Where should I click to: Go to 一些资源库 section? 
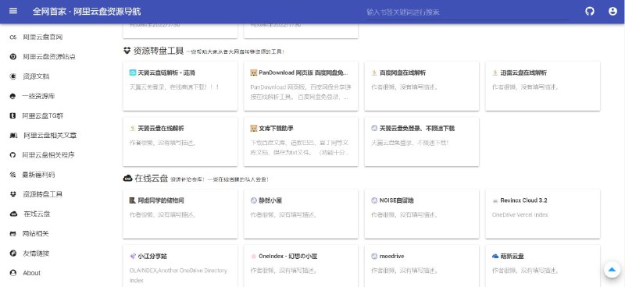[38, 97]
